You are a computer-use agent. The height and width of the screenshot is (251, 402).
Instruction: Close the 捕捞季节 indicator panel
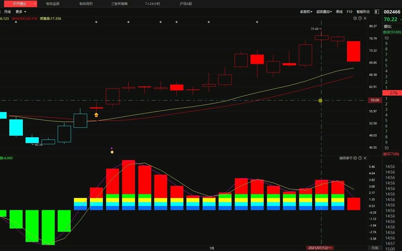pos(365,158)
